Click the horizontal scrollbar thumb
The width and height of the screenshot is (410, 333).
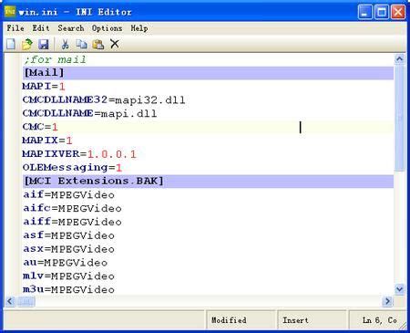coord(26,301)
